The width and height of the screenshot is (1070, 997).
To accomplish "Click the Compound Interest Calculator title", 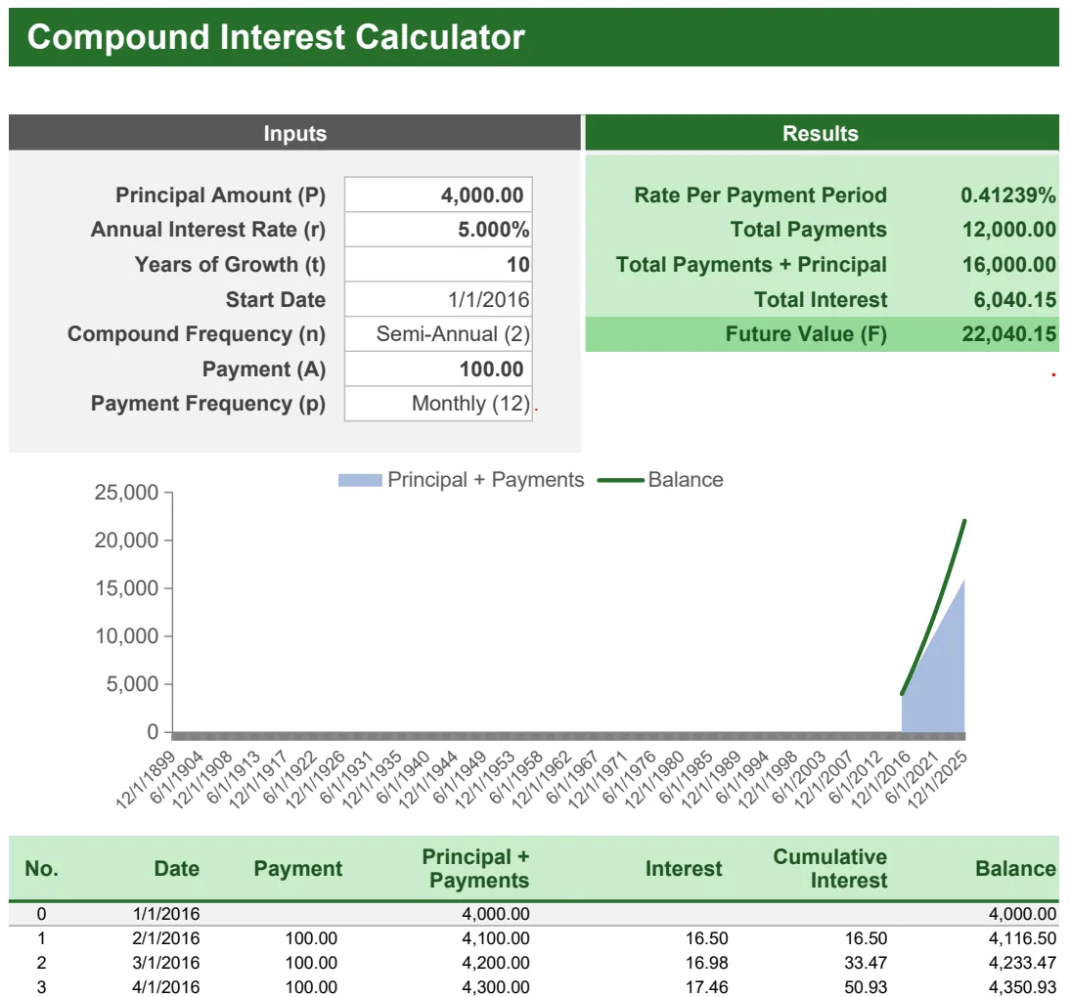I will point(276,37).
